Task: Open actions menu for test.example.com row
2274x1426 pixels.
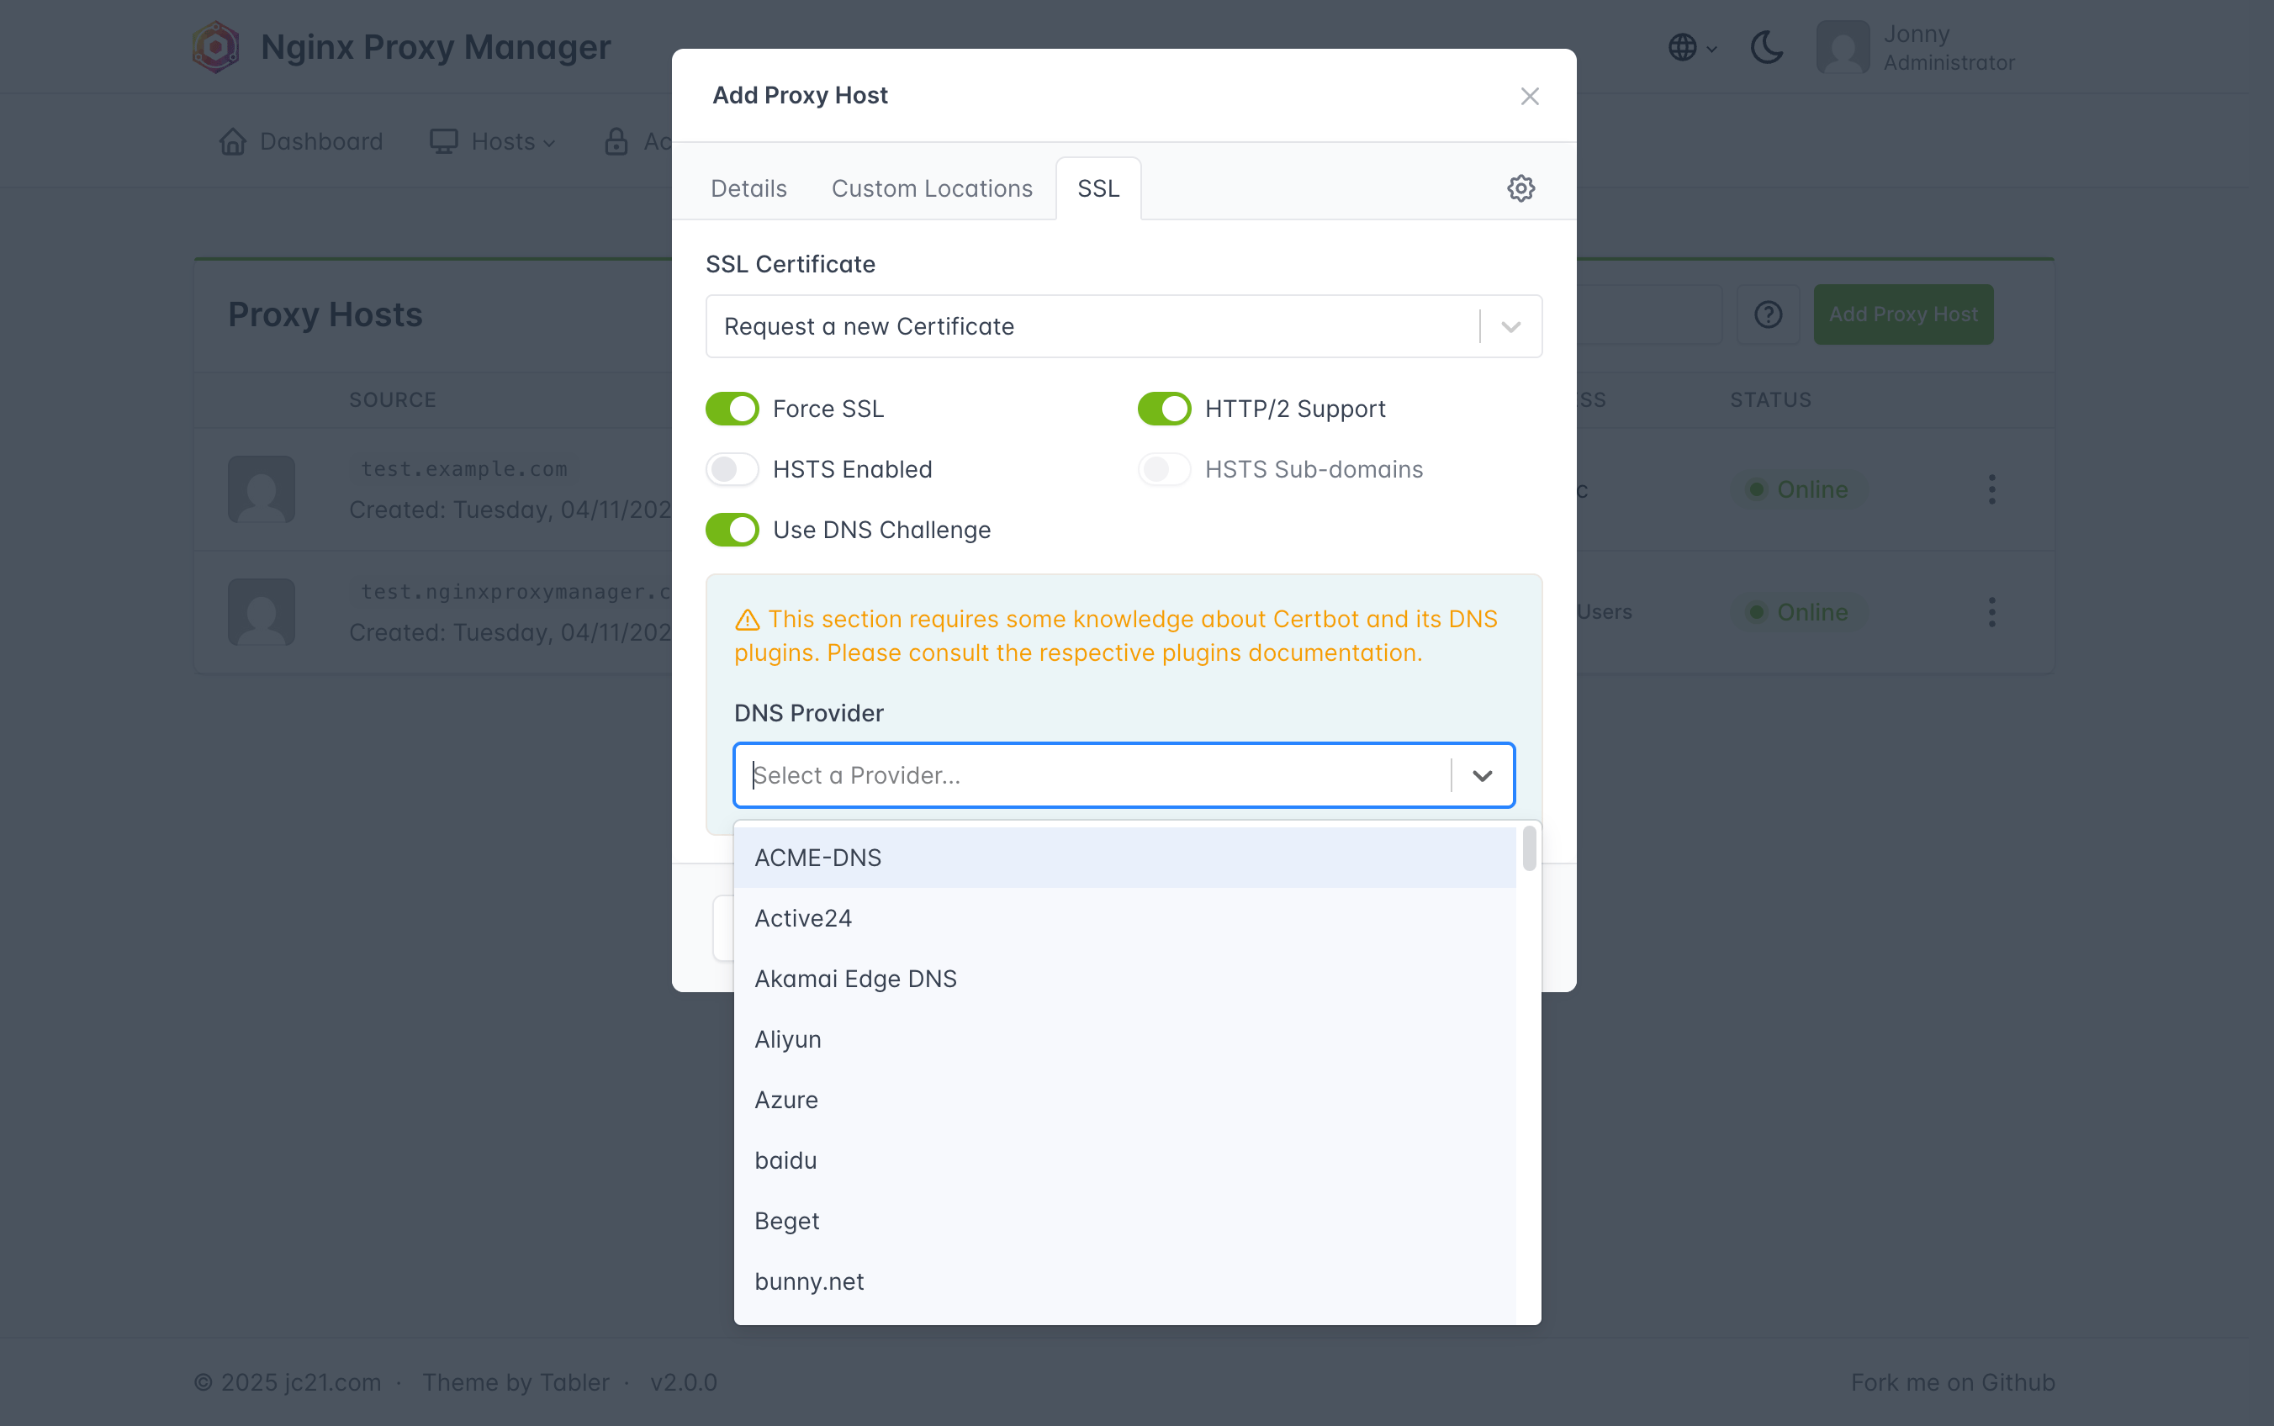Action: (x=1991, y=489)
